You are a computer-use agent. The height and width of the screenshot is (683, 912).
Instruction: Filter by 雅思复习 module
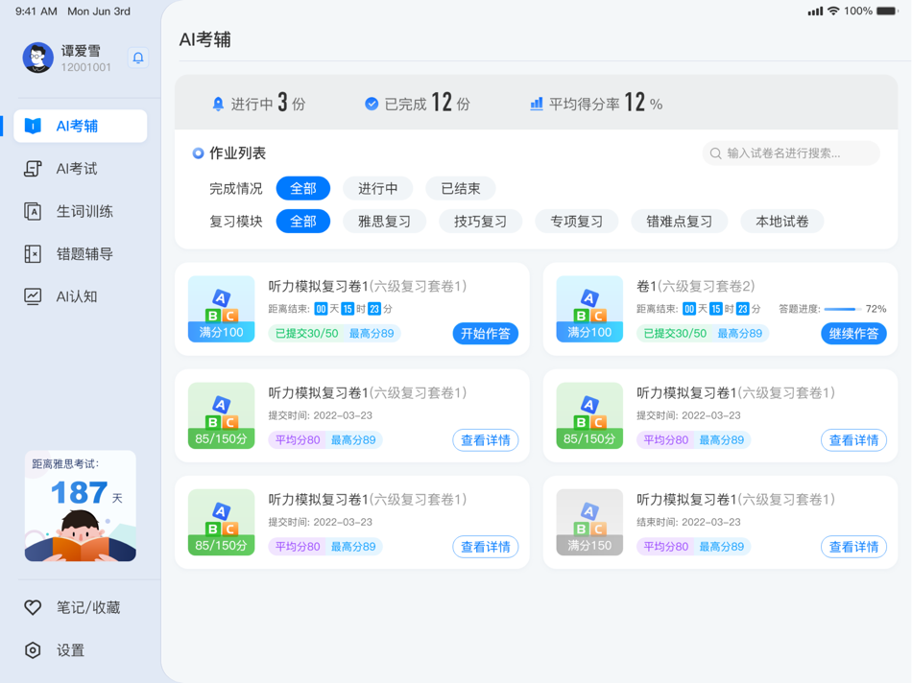384,222
